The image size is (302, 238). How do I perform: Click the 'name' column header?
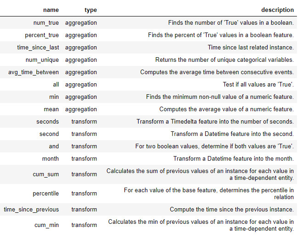pos(51,10)
